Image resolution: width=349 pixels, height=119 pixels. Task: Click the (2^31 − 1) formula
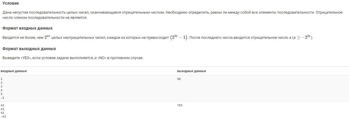(179, 37)
